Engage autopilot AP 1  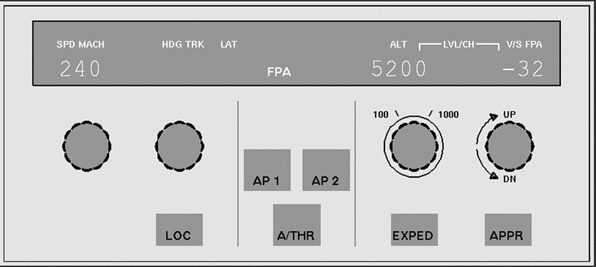[x=267, y=170]
